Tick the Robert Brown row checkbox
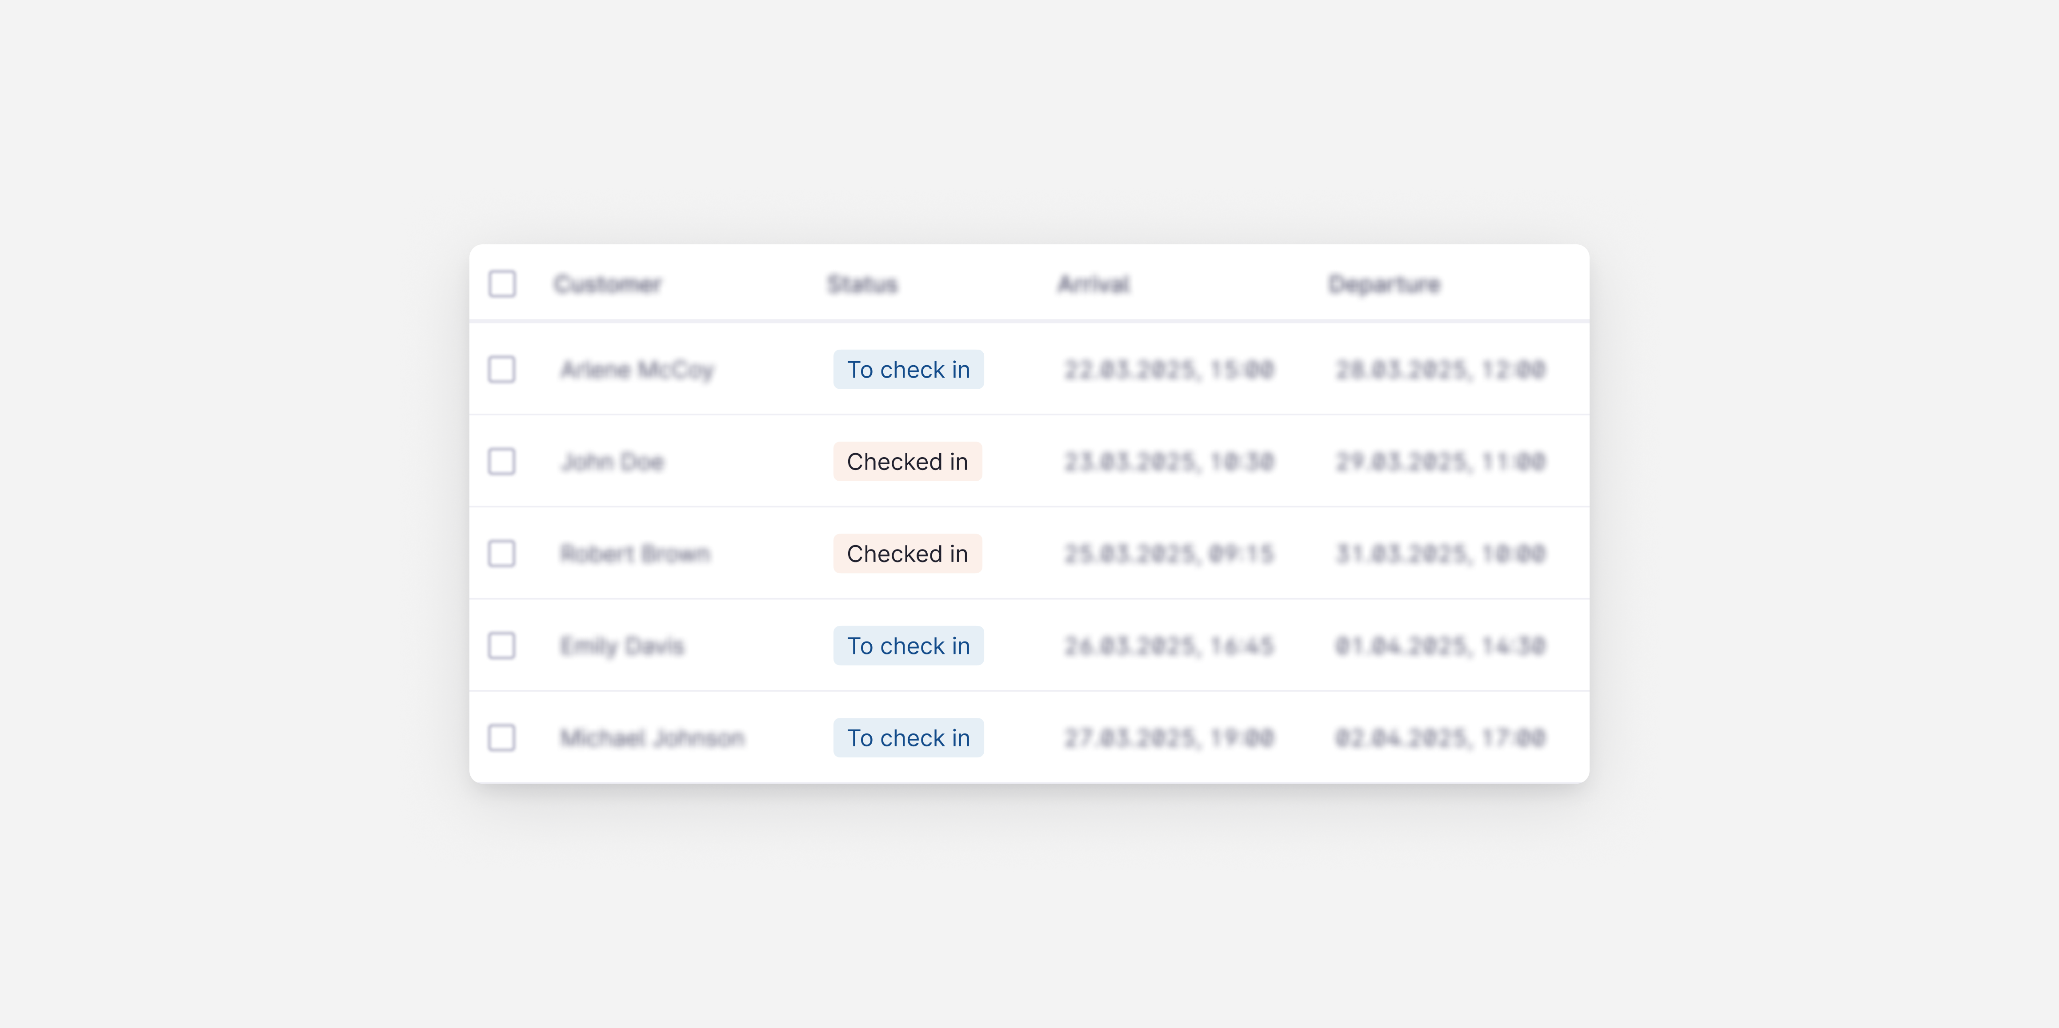 [502, 554]
